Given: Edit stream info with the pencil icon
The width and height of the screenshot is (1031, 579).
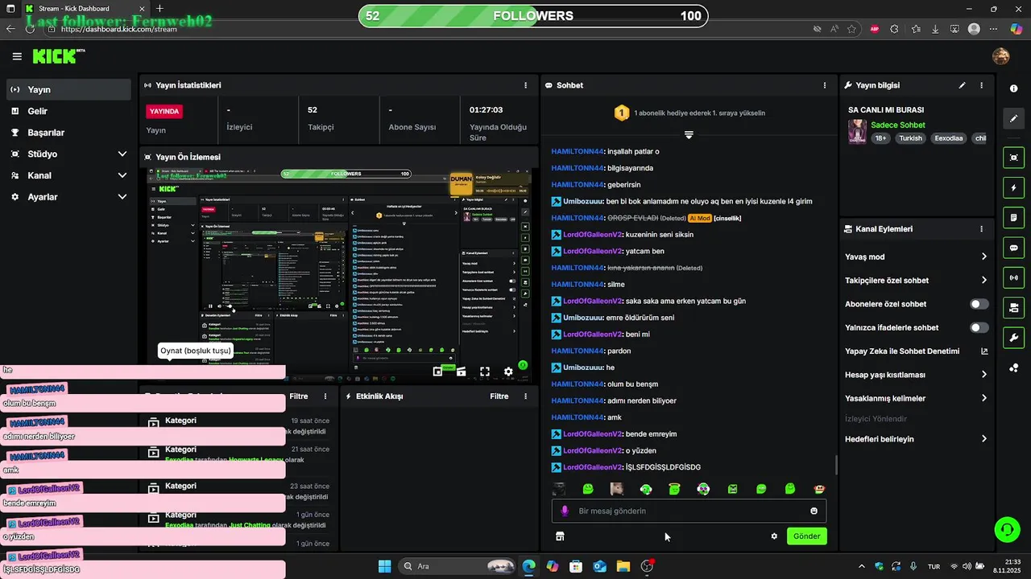Looking at the screenshot, I should point(962,85).
